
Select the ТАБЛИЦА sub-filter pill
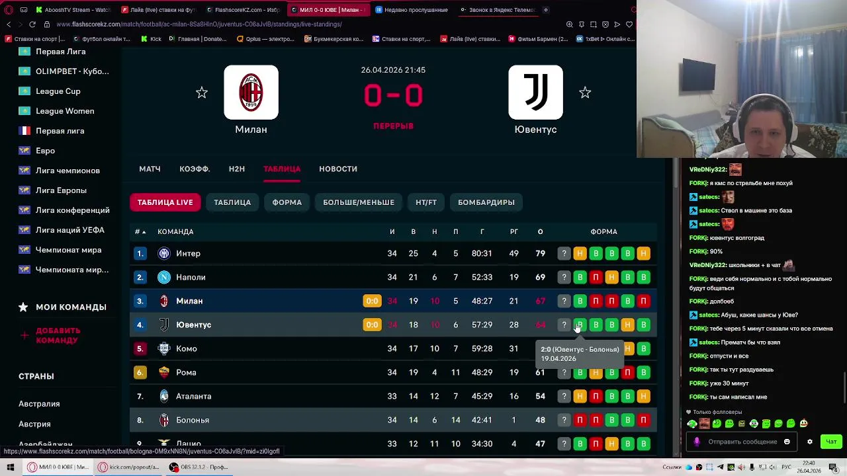(x=232, y=202)
